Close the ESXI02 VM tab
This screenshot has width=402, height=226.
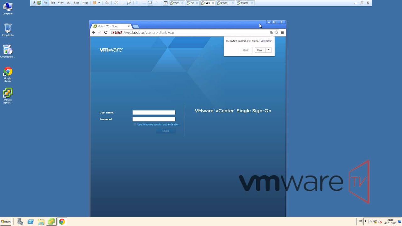click(252, 3)
